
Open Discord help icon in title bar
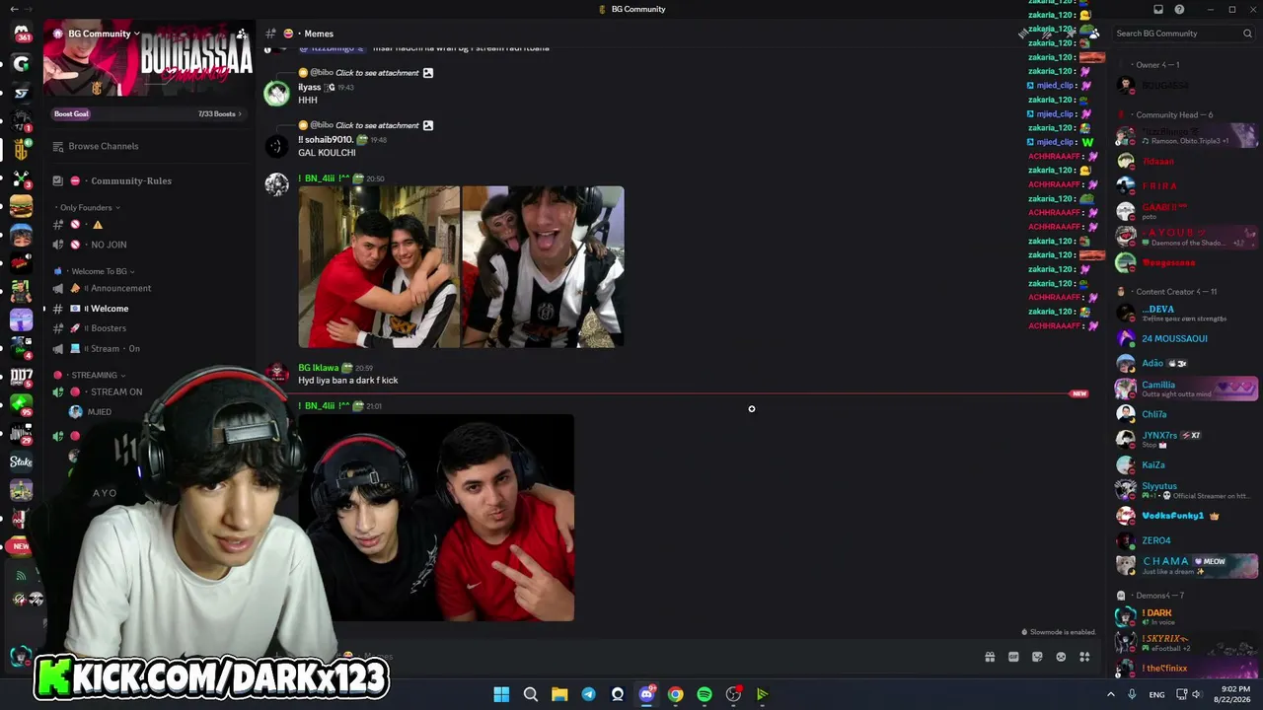pyautogui.click(x=1179, y=10)
